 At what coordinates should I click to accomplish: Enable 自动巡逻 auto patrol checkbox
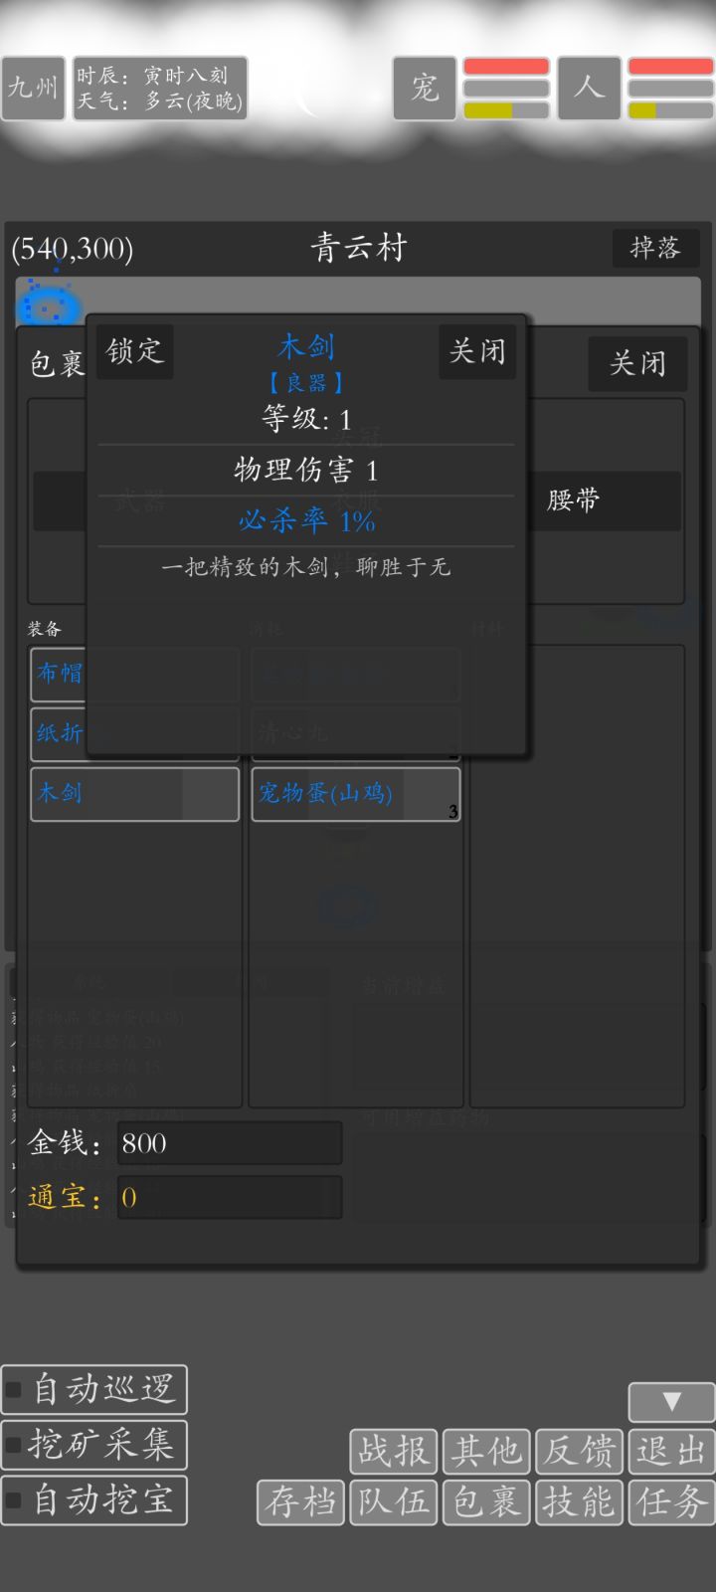[x=14, y=1389]
